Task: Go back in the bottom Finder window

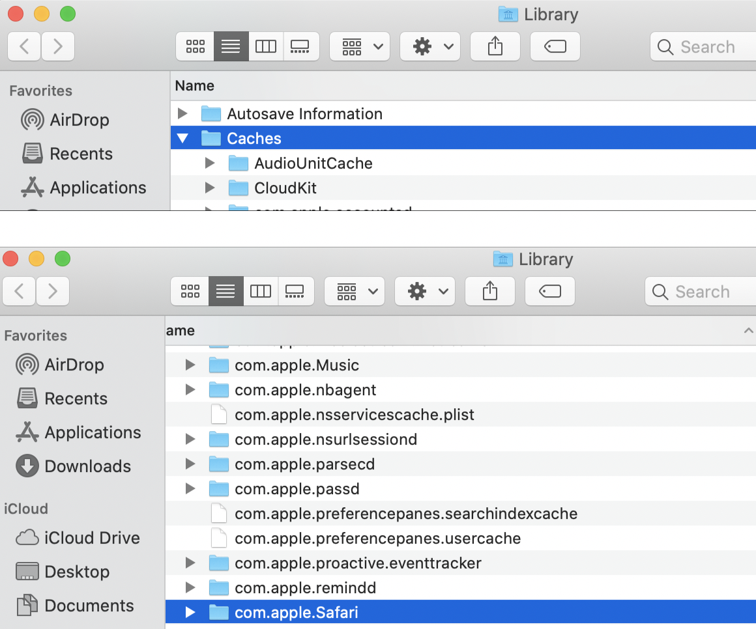Action: click(x=19, y=291)
